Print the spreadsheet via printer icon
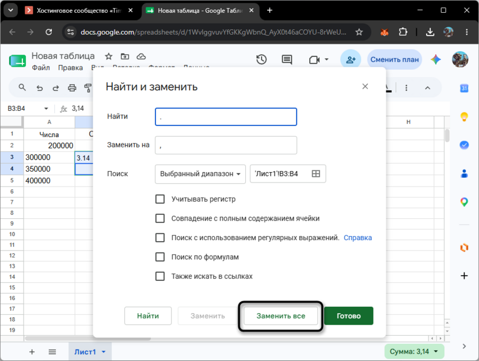 (72, 88)
